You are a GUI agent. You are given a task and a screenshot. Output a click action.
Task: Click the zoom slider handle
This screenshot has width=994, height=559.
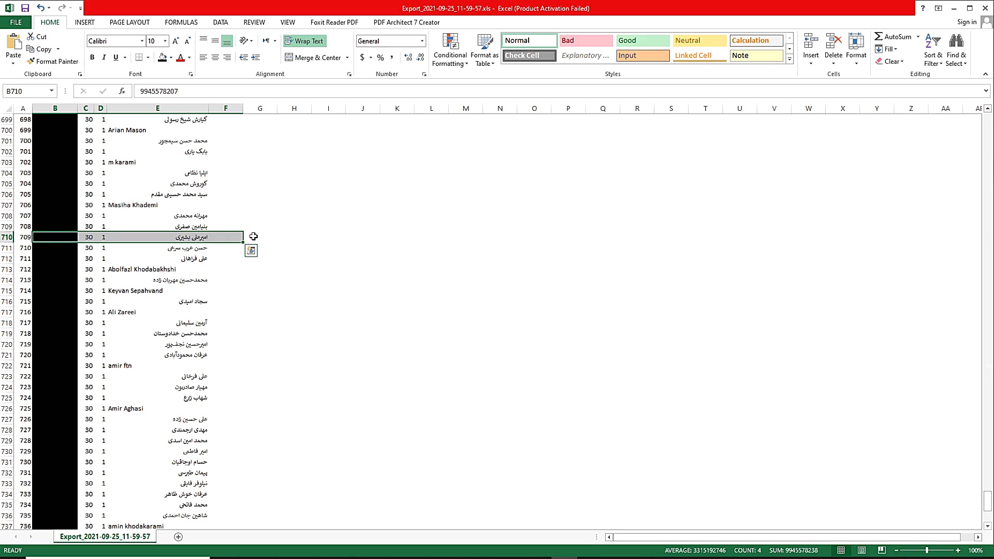(x=927, y=550)
